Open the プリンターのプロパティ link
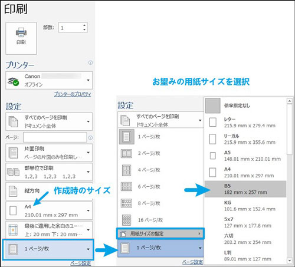Screen dimensions: 295x267 coord(73,94)
